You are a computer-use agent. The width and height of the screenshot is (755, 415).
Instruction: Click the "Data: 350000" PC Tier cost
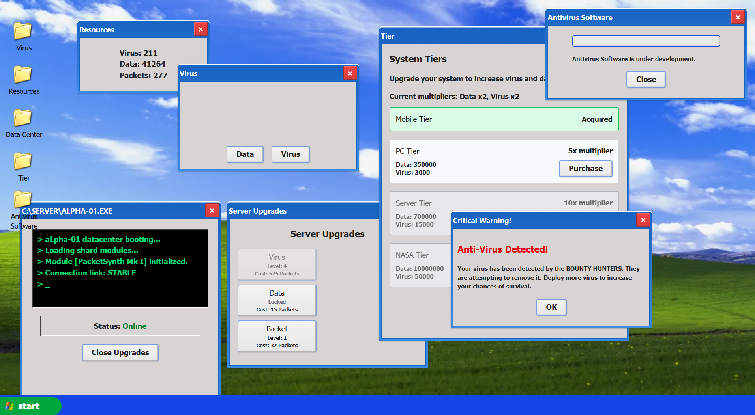pyautogui.click(x=416, y=165)
